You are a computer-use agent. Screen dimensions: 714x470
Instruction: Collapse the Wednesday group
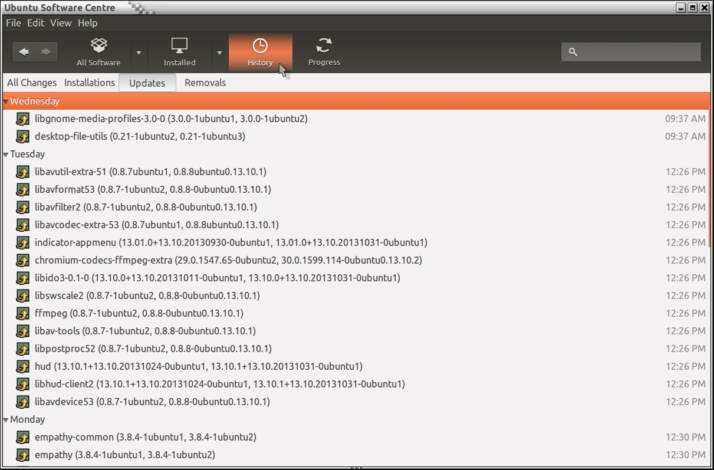pos(6,101)
